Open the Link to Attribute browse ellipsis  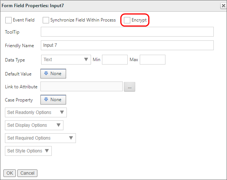point(129,87)
